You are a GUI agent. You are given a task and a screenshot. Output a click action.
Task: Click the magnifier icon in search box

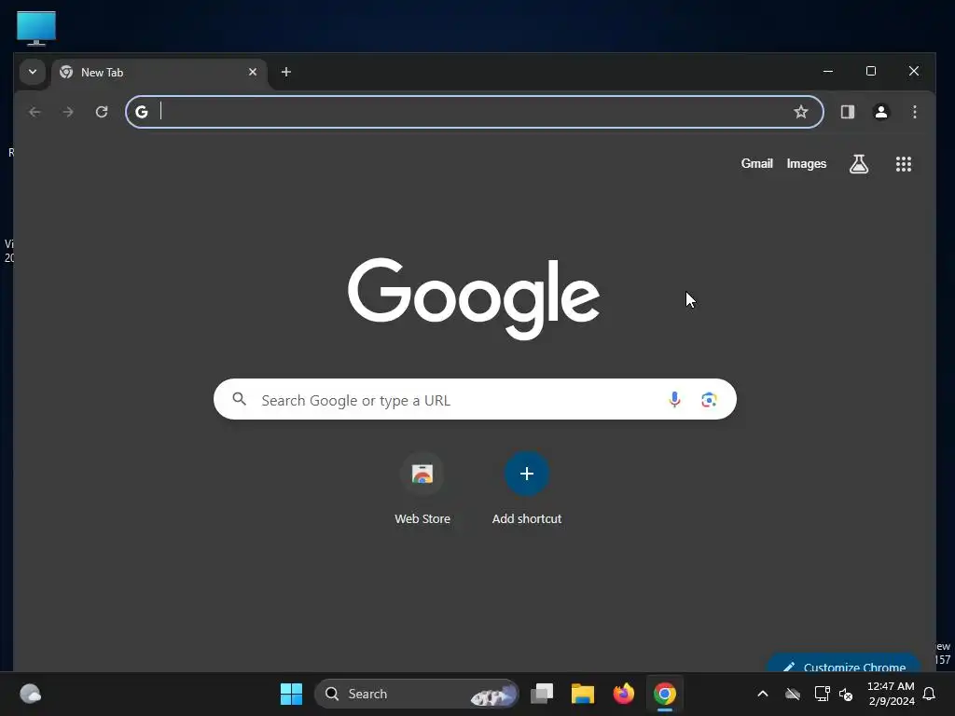[x=240, y=399]
